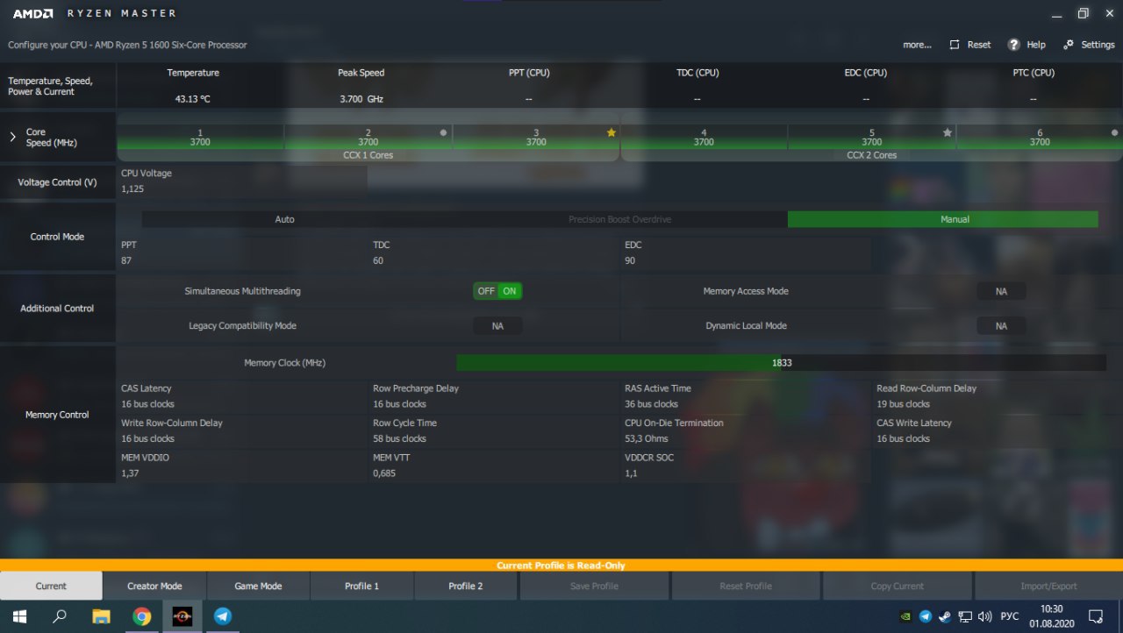Click Legacy Compatibility Mode NA toggle
This screenshot has height=633, width=1123.
(x=497, y=325)
